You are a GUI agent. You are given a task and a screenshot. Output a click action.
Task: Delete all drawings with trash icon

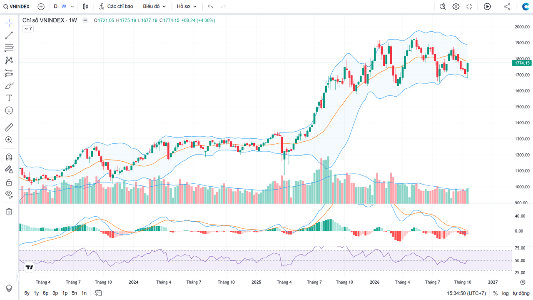pyautogui.click(x=9, y=212)
